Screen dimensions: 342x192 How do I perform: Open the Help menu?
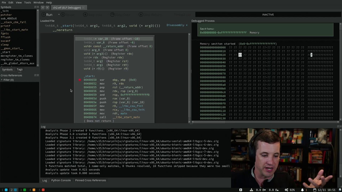pos(49,2)
